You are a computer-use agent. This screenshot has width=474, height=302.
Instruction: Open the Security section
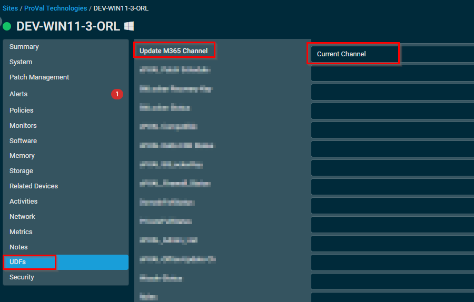point(22,277)
